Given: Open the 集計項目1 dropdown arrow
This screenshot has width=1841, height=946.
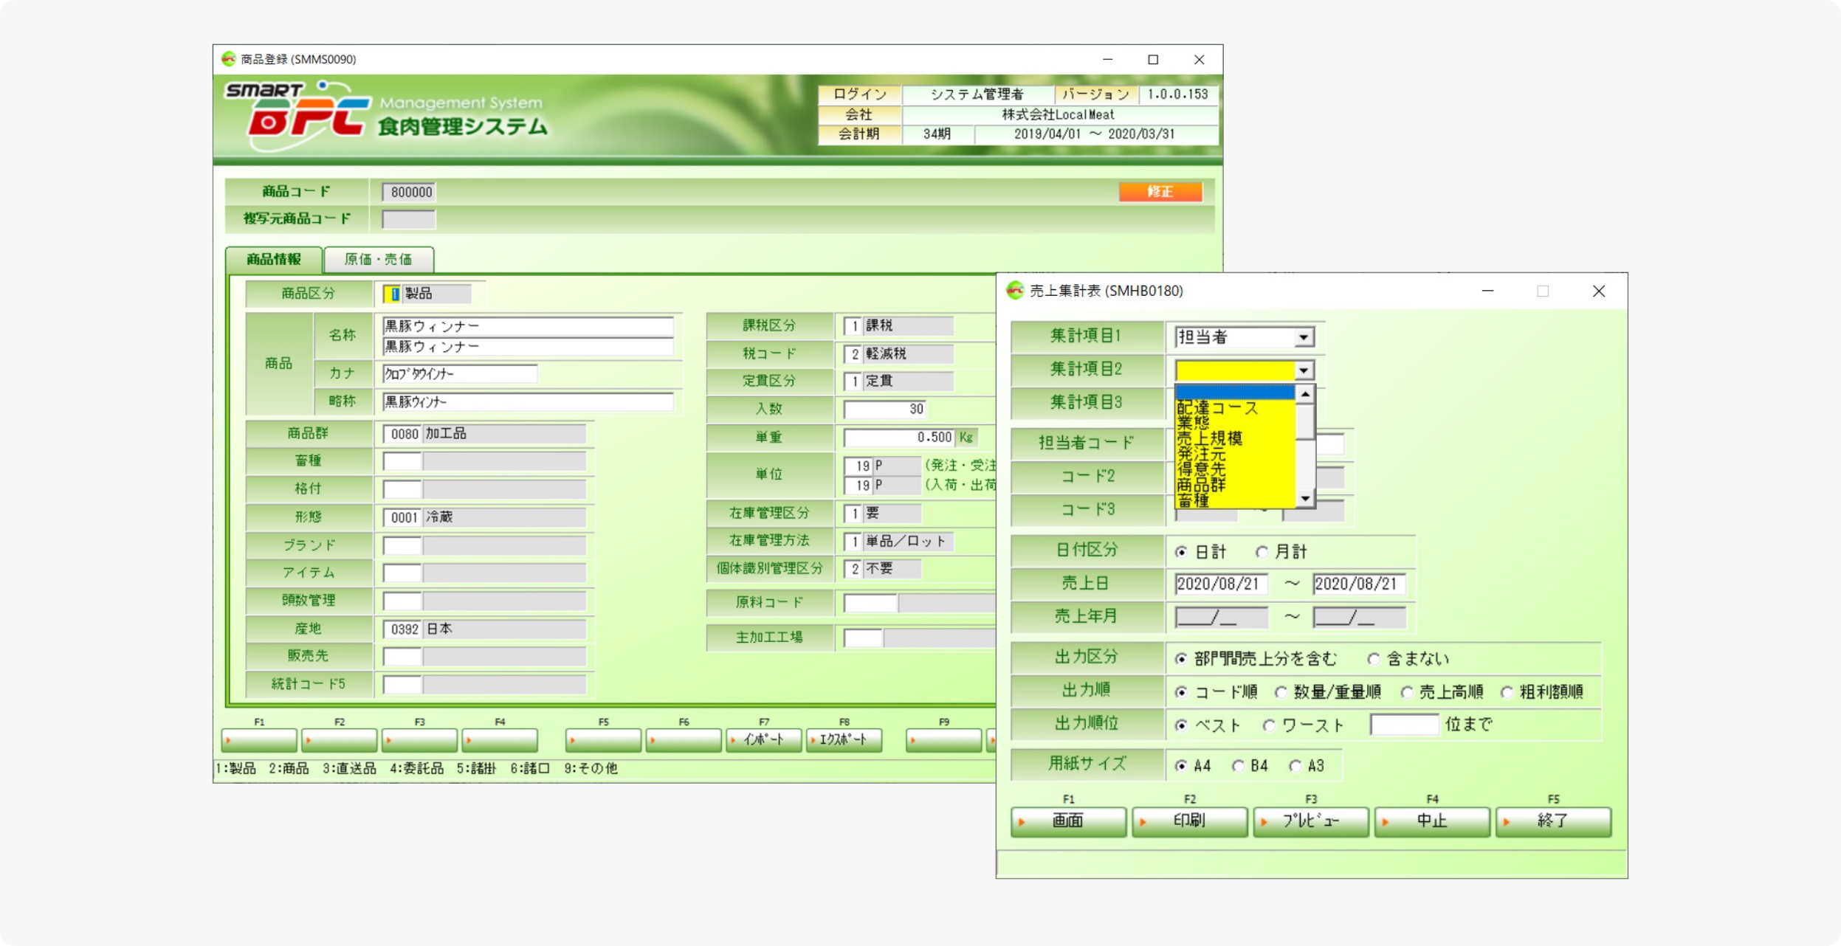Looking at the screenshot, I should click(1304, 337).
